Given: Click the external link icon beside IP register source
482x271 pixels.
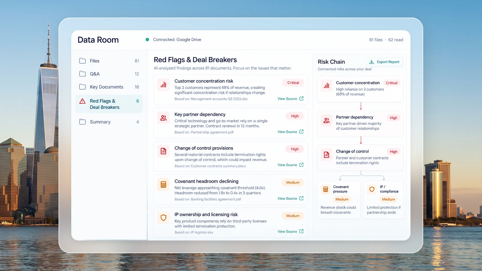Looking at the screenshot, I should click(x=302, y=231).
